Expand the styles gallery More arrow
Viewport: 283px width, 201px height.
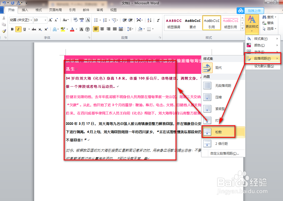[242, 28]
